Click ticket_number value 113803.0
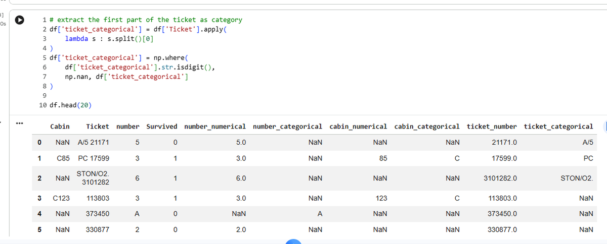The width and height of the screenshot is (607, 244). point(502,199)
